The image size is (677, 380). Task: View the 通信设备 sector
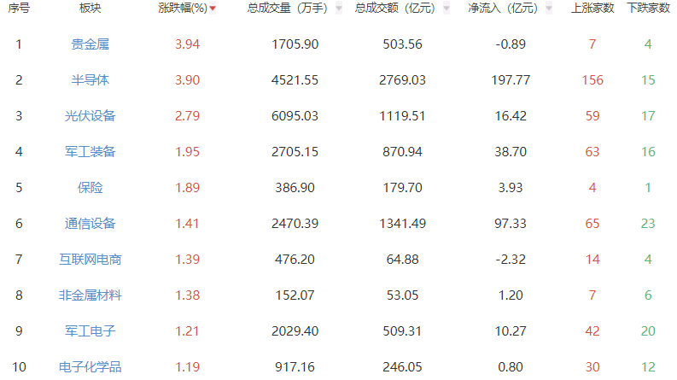(x=90, y=224)
